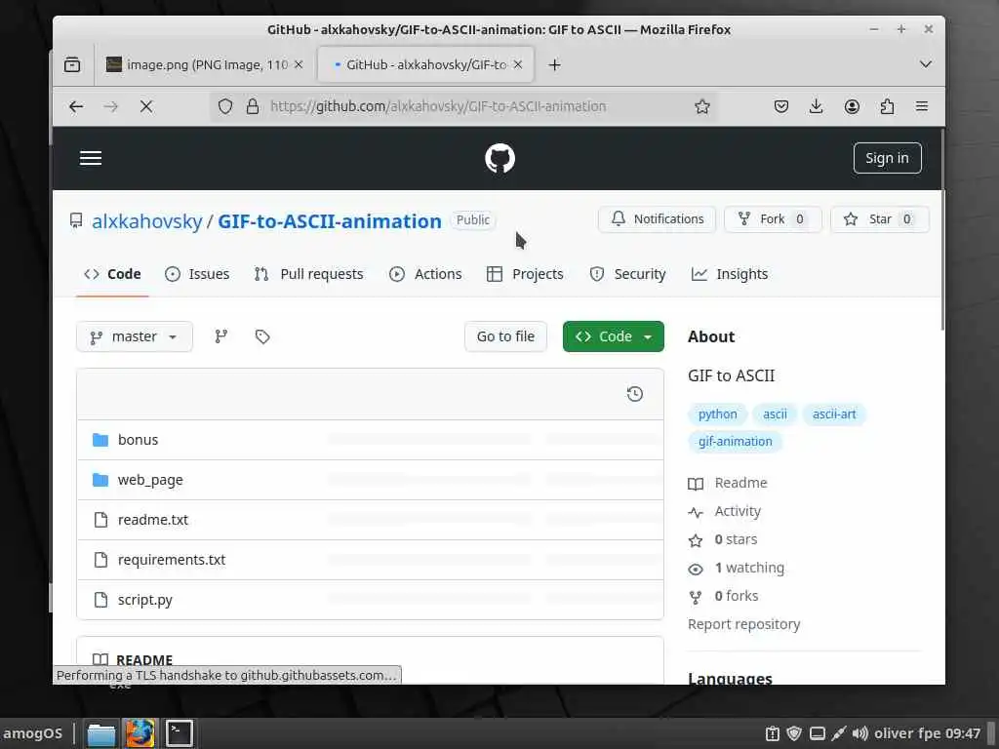This screenshot has height=749, width=999.
Task: Open the Pocket save icon
Action: (x=781, y=106)
